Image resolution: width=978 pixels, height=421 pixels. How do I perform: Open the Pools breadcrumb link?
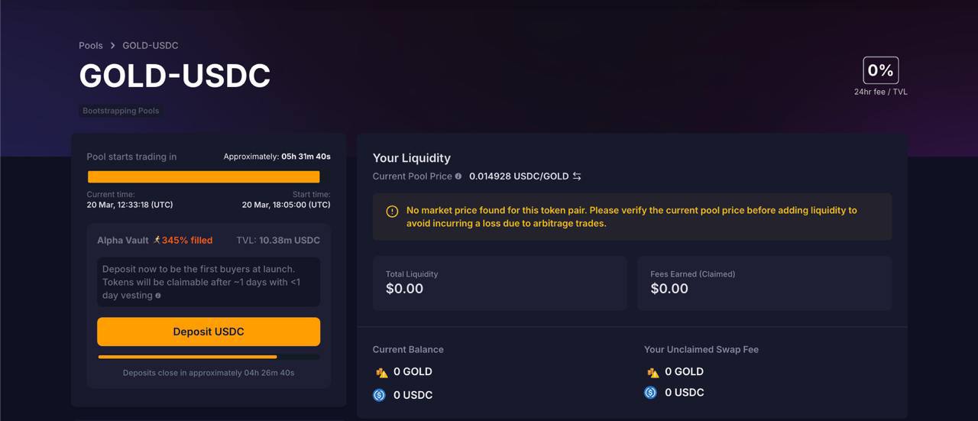click(91, 46)
